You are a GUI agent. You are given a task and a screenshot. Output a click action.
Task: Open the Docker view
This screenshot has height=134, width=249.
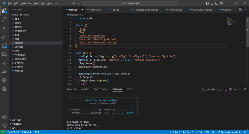pos(4,72)
